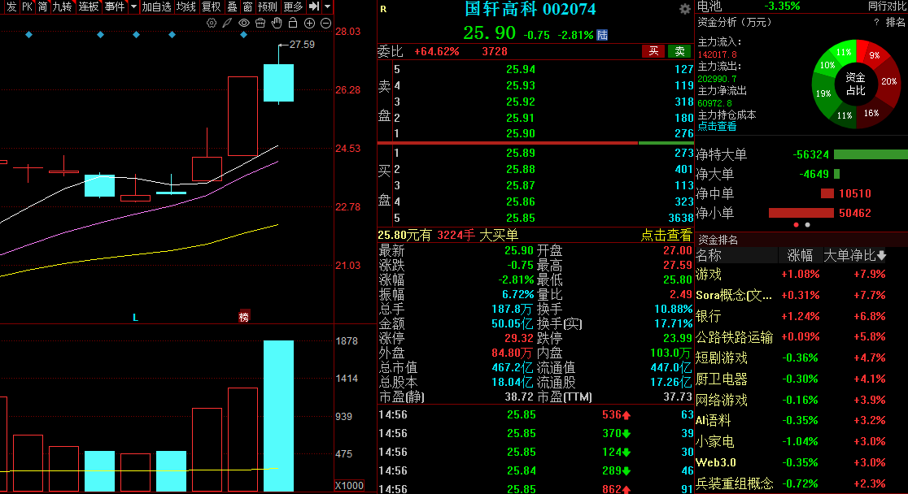
Task: Click the PK comparison button
Action: 27,6
